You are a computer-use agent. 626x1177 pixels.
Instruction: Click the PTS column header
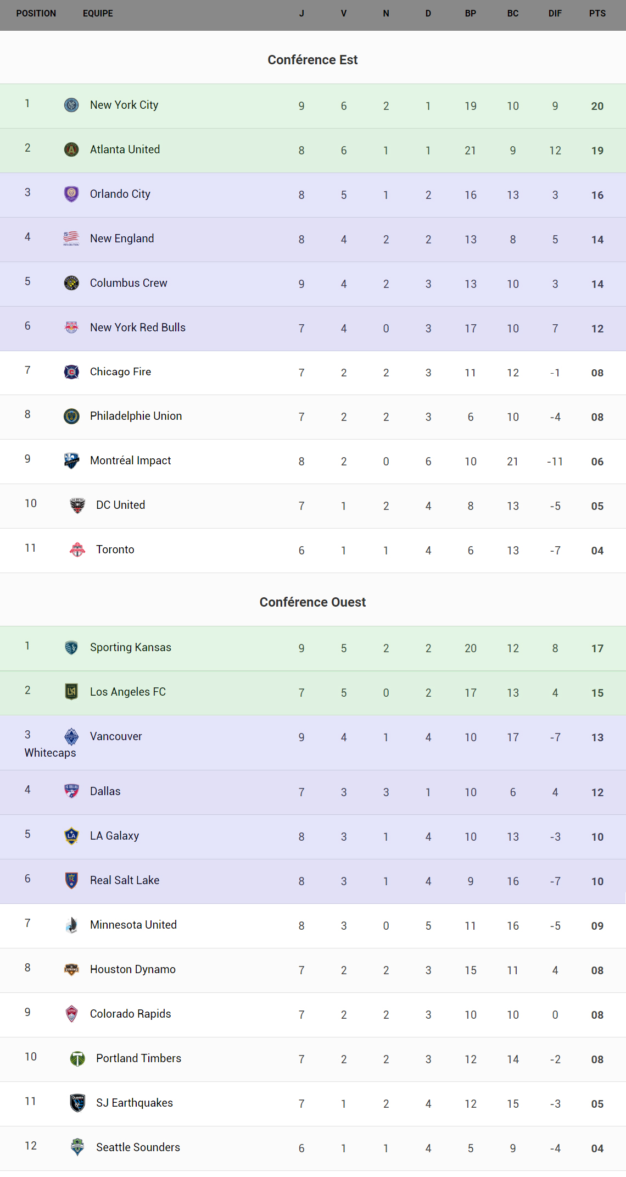(x=597, y=13)
